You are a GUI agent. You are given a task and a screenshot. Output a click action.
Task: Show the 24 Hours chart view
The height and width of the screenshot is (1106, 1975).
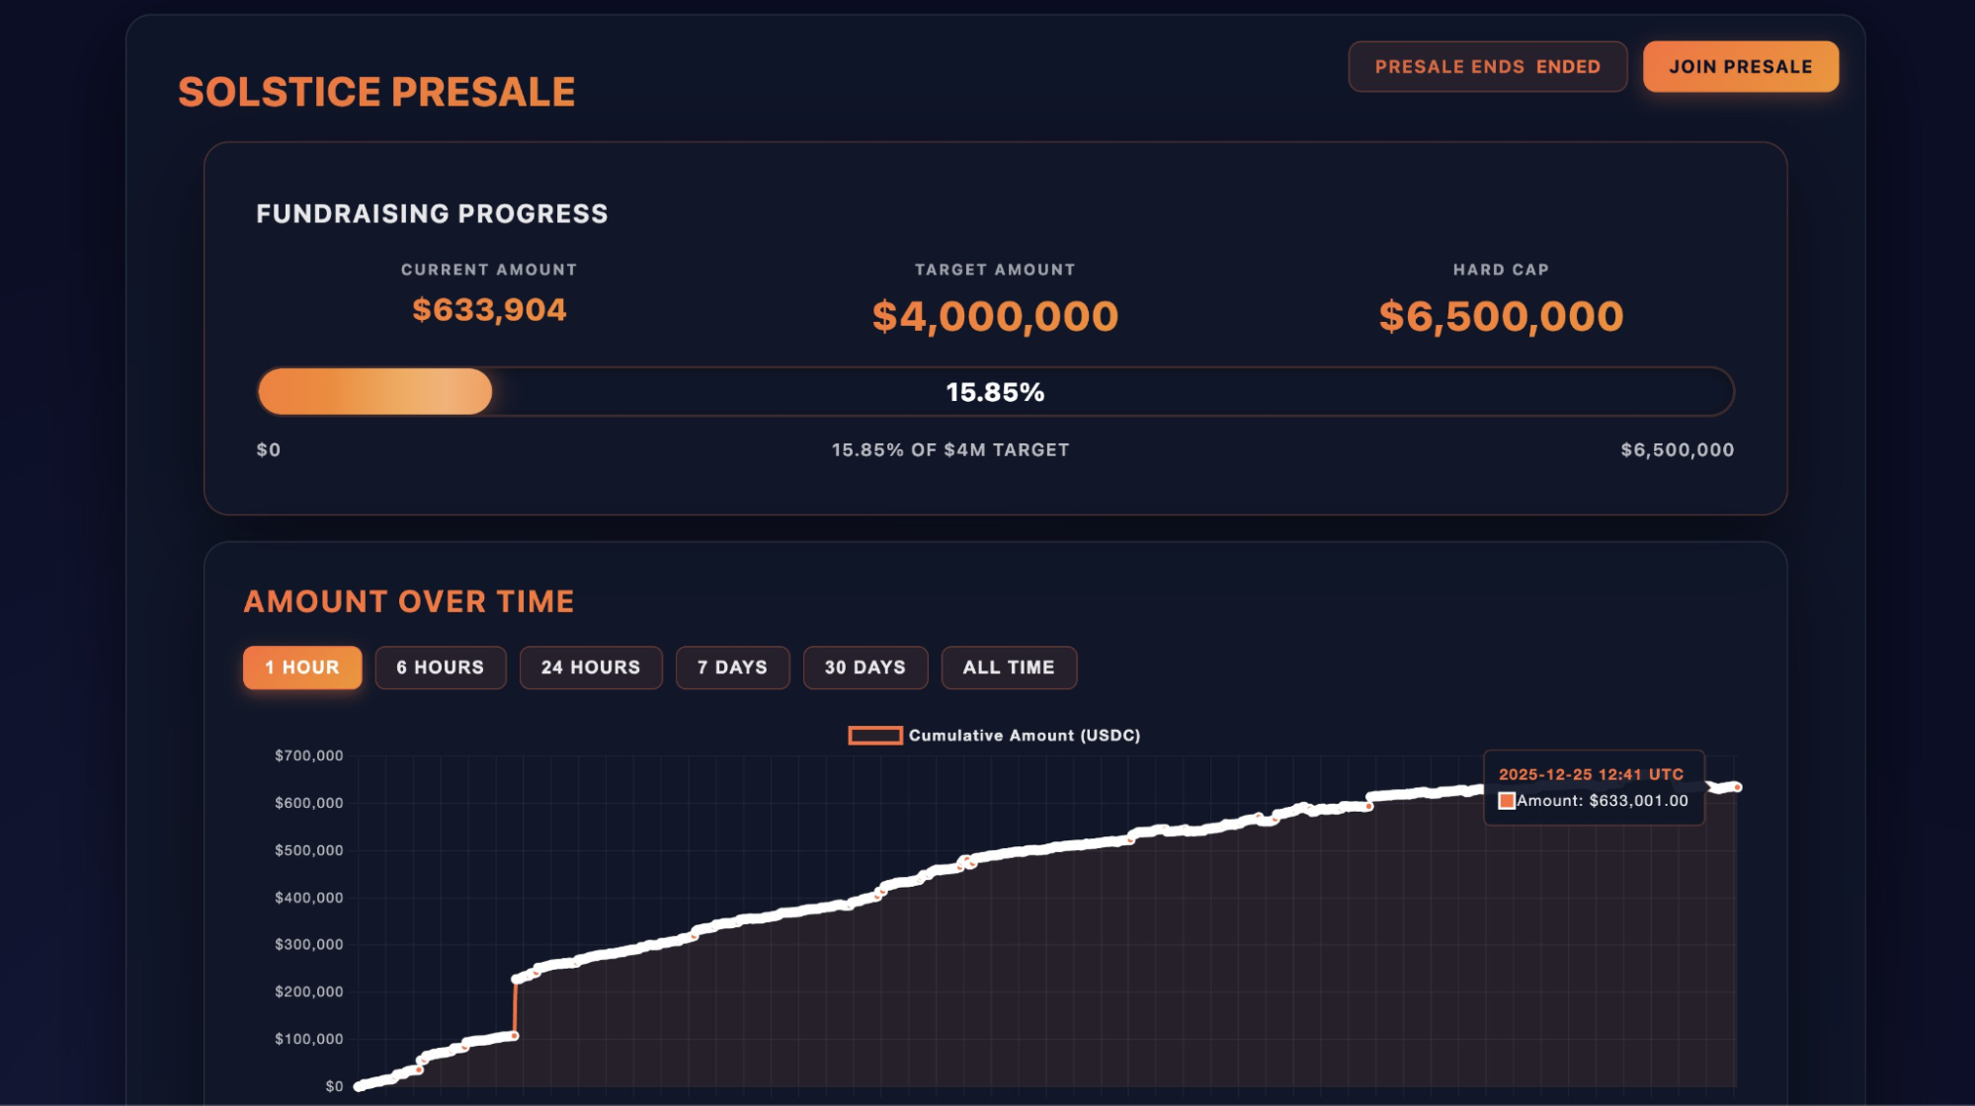(591, 668)
